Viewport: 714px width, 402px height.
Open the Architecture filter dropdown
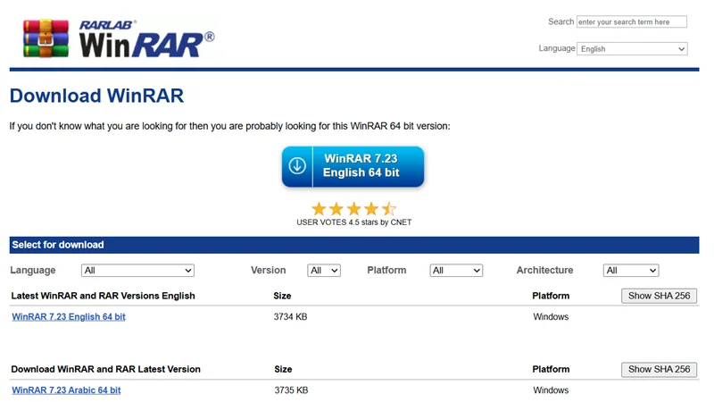click(631, 271)
